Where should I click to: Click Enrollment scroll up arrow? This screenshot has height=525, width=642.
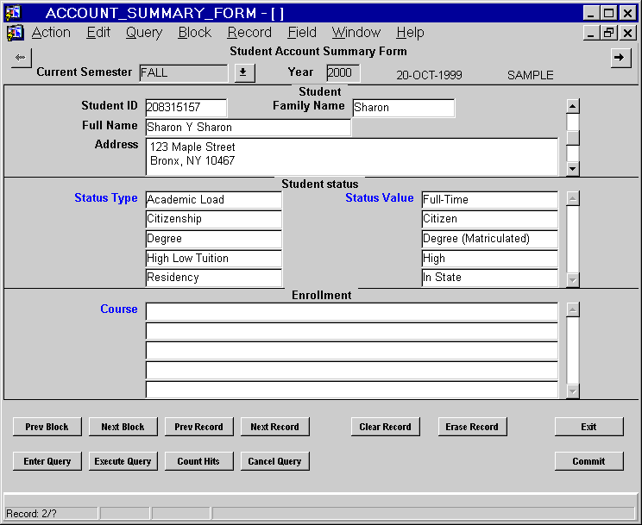click(x=573, y=309)
